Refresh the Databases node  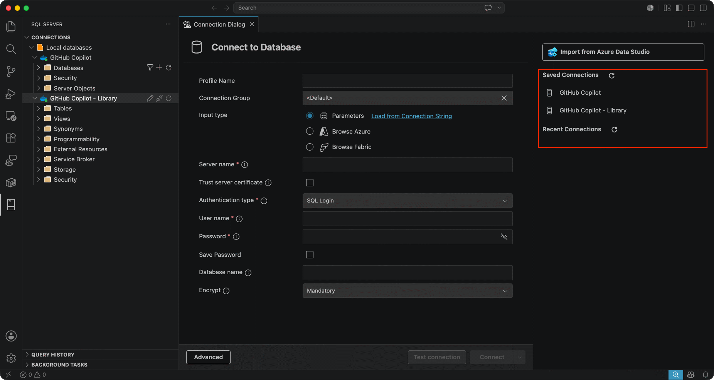tap(168, 67)
